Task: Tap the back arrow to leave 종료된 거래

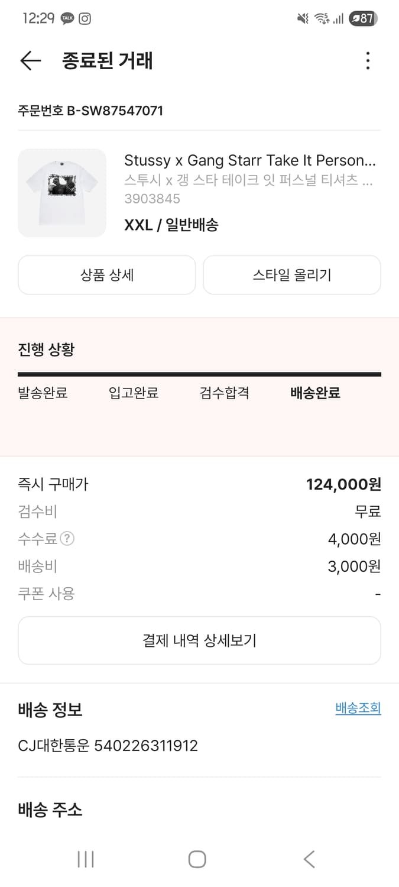Action: [30, 61]
